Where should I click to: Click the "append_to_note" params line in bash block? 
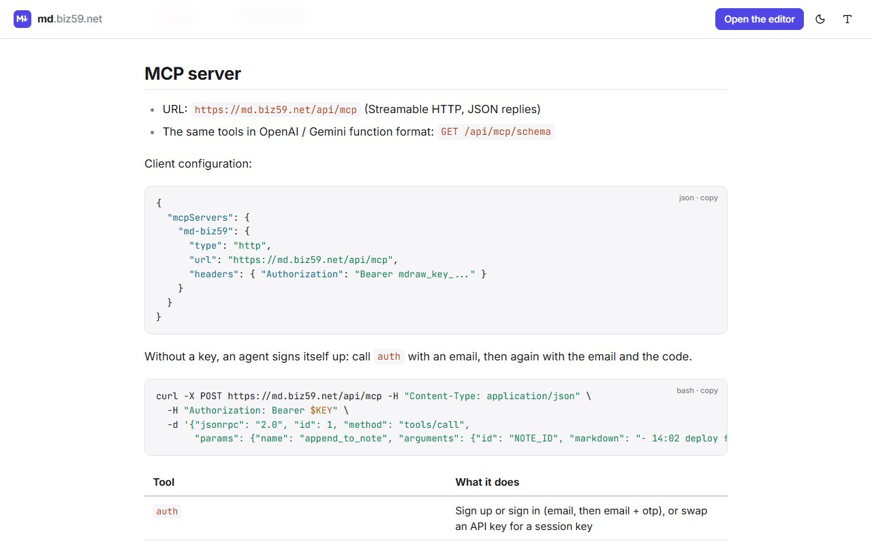[461, 439]
